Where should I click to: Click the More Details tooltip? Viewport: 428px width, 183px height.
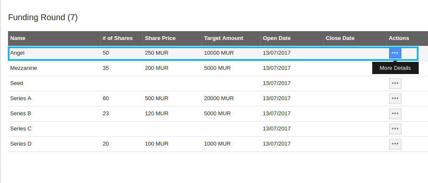coord(395,68)
